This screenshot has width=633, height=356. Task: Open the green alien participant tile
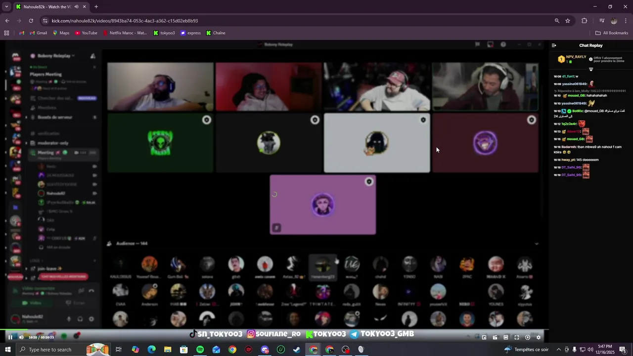point(160,143)
